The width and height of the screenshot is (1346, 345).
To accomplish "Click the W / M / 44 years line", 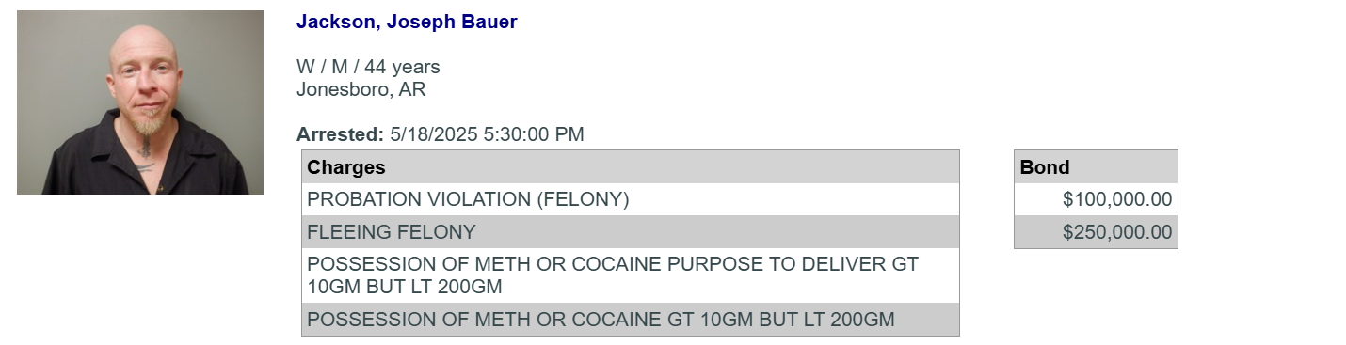I will pyautogui.click(x=368, y=67).
